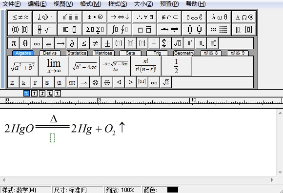Open the fraction and radical templates palette

pos(45,29)
